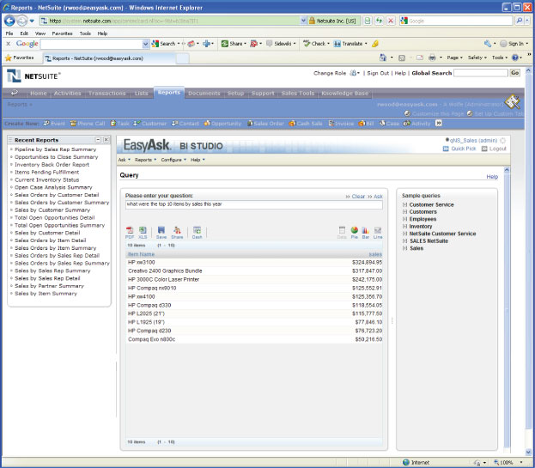The height and width of the screenshot is (468, 535).
Task: Click the browser Back button
Action: coord(9,21)
